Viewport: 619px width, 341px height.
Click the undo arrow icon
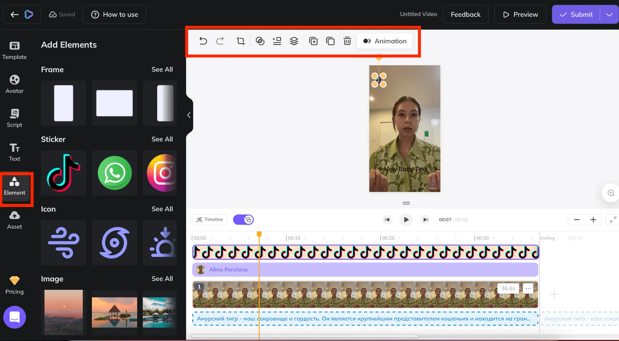pyautogui.click(x=203, y=41)
